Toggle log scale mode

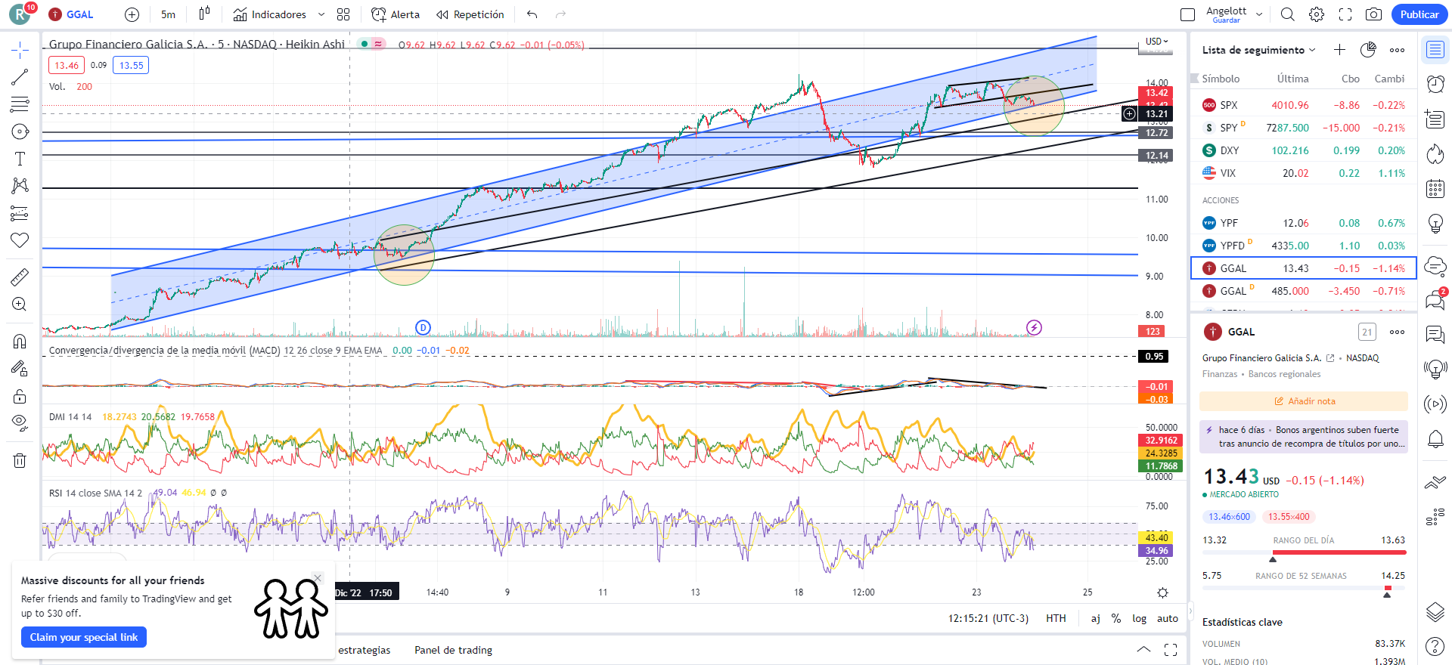click(x=1139, y=618)
